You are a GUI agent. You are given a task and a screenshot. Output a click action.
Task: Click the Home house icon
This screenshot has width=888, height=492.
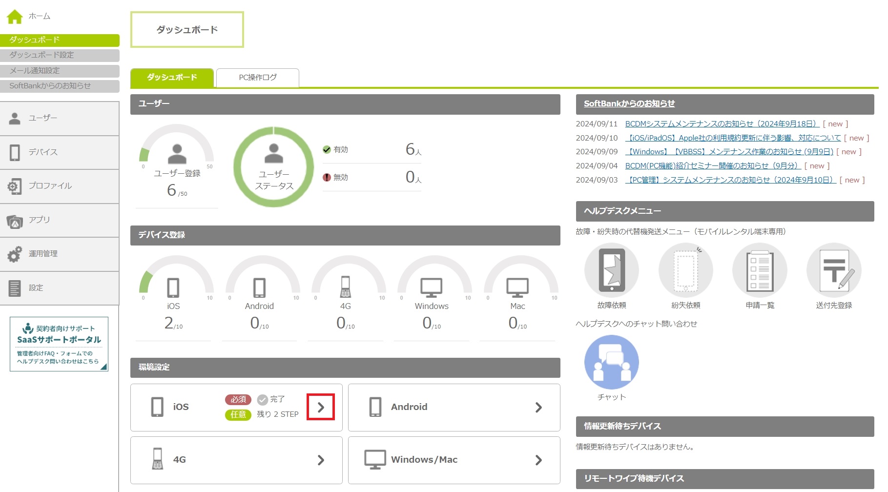pyautogui.click(x=15, y=17)
